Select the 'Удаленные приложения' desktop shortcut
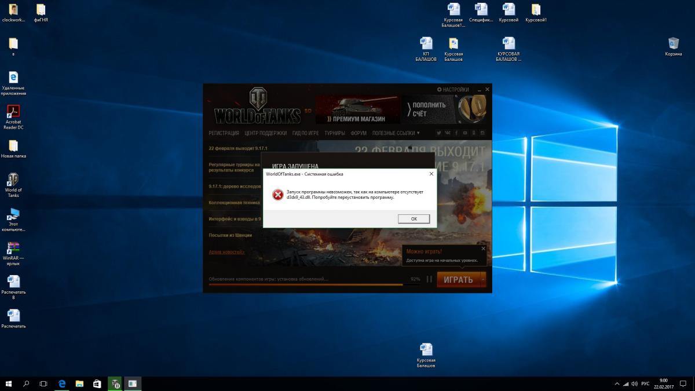Image resolution: width=695 pixels, height=391 pixels. [x=13, y=84]
